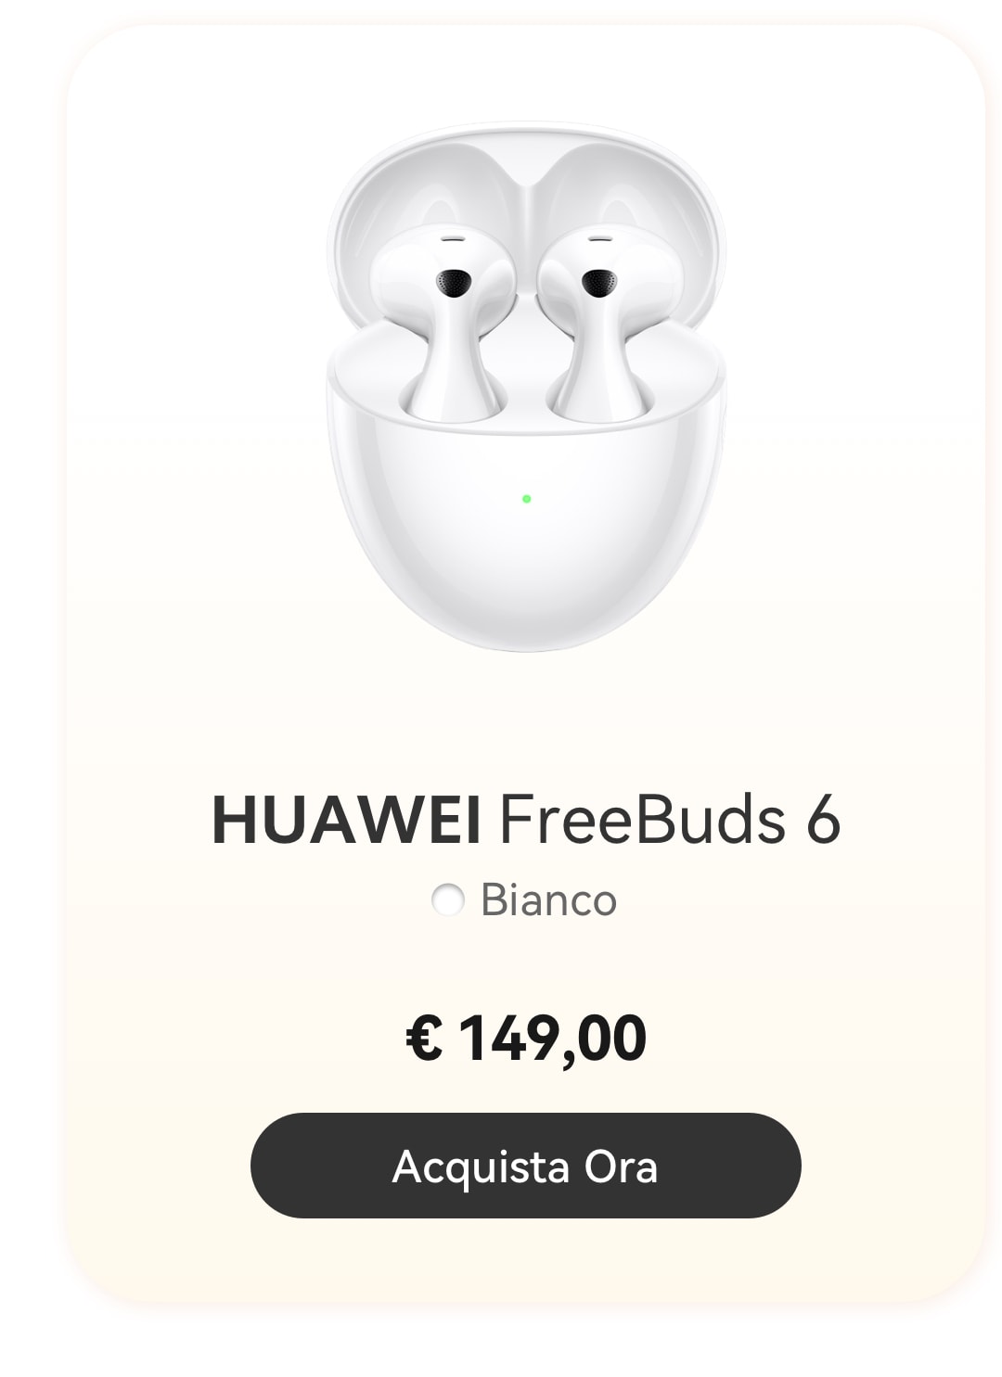Click the word Ora on dark button

tap(621, 1166)
